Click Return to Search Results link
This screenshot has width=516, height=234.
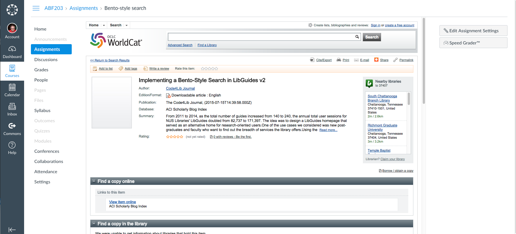point(110,60)
